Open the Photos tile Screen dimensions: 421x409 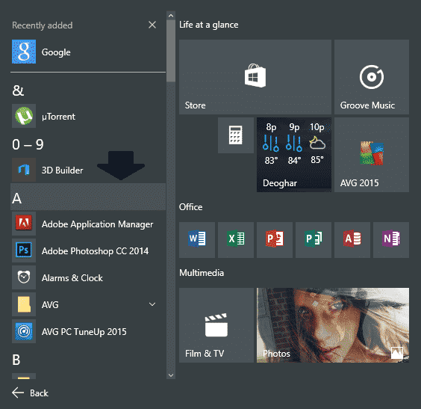tap(333, 325)
